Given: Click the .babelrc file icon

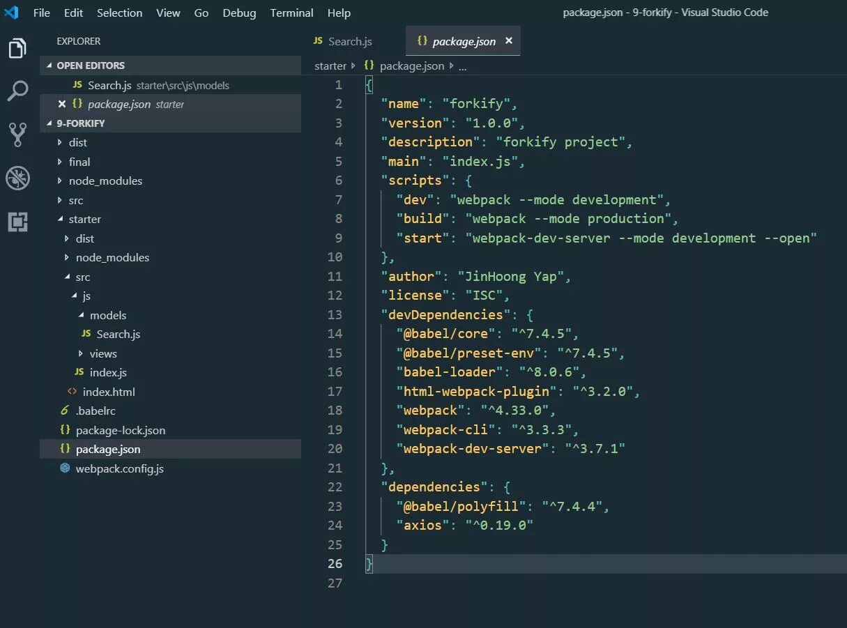Looking at the screenshot, I should pyautogui.click(x=65, y=411).
